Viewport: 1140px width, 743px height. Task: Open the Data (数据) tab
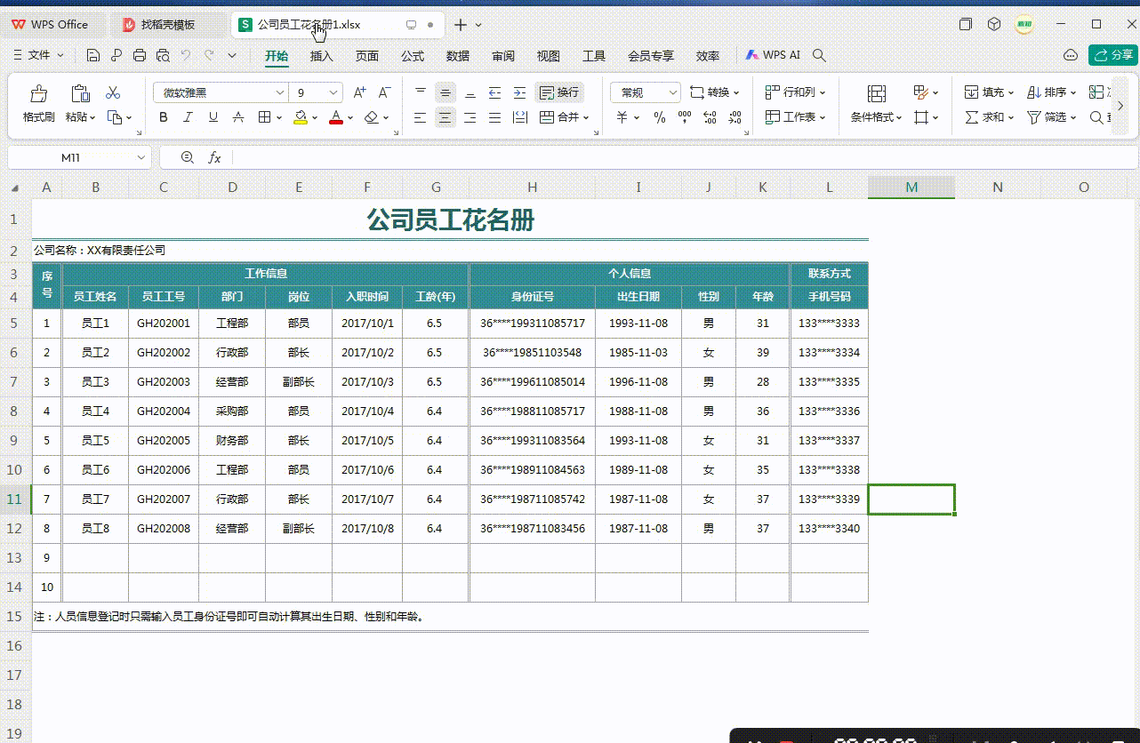(458, 55)
